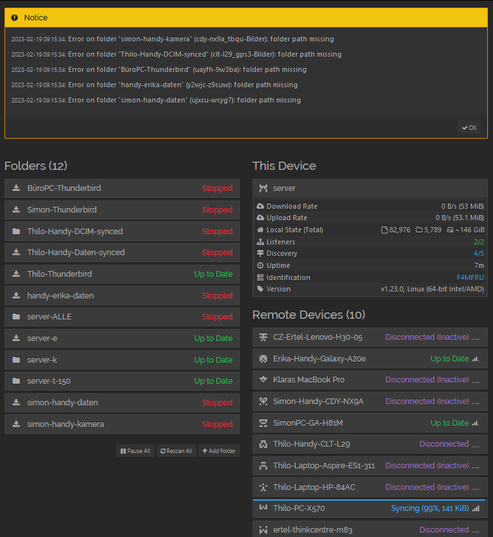Click the Rescan All button
The height and width of the screenshot is (537, 493).
click(x=176, y=451)
